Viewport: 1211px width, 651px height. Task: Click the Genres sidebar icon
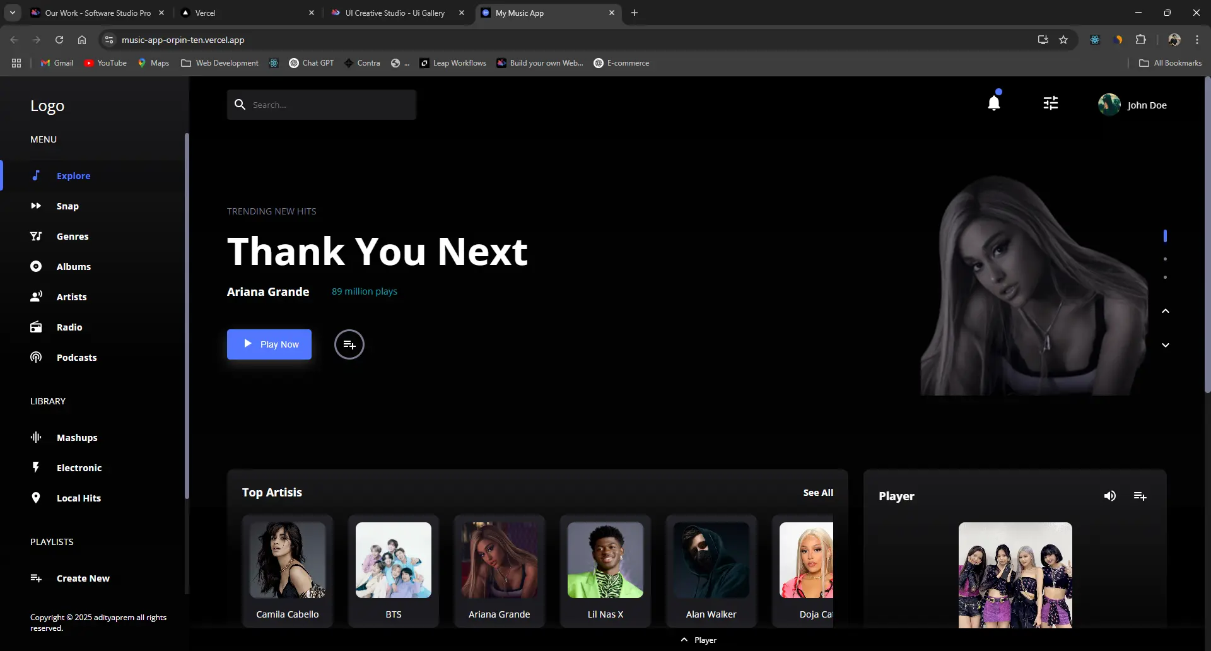pos(36,236)
